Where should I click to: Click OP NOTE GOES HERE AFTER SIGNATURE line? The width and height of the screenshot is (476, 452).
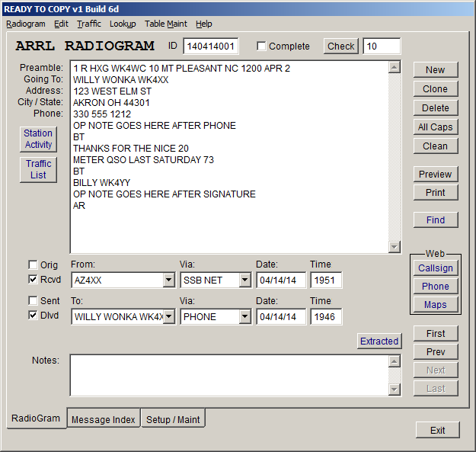click(x=165, y=194)
